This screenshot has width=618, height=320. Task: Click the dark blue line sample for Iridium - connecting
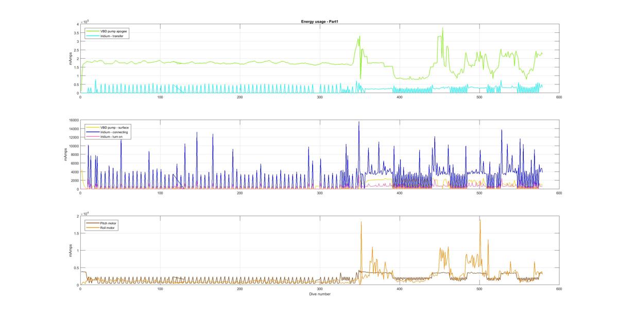(x=92, y=132)
